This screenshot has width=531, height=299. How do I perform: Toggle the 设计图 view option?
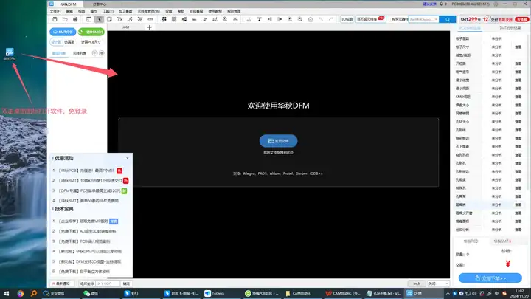tap(56, 42)
